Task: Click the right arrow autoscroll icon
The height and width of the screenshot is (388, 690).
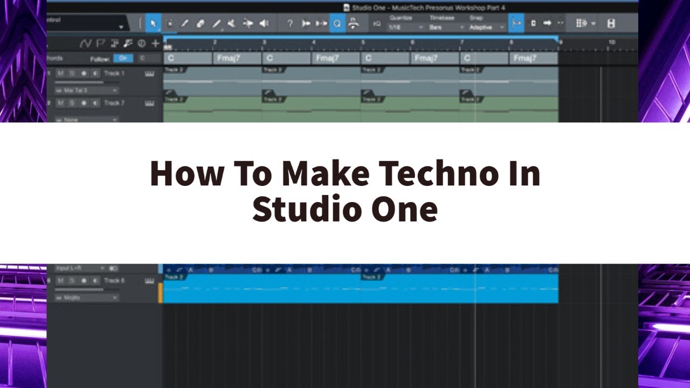Action: click(547, 23)
